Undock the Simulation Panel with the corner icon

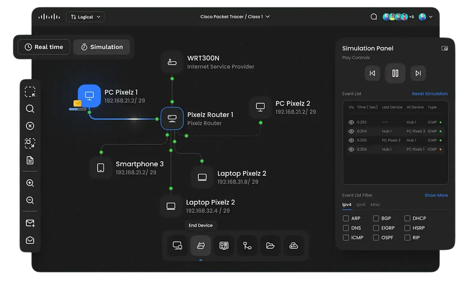click(x=444, y=48)
